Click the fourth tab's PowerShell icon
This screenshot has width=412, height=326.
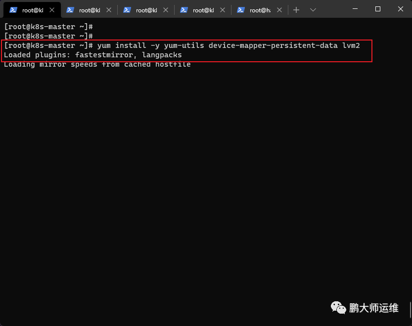click(x=184, y=10)
